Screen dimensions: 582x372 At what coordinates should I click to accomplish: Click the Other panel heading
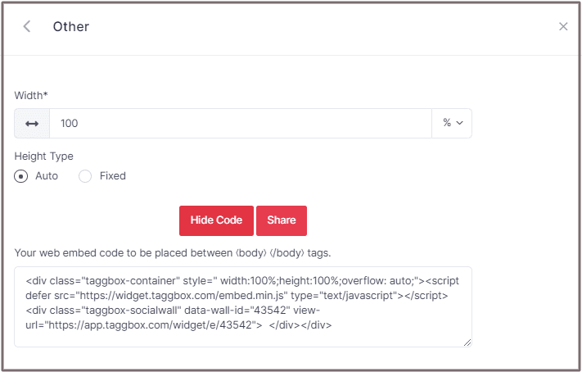tap(71, 26)
